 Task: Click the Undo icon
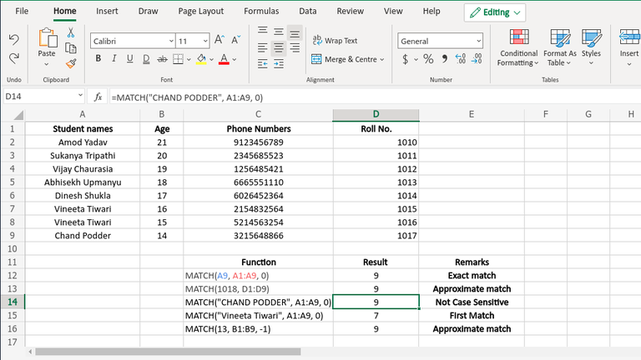pyautogui.click(x=13, y=39)
